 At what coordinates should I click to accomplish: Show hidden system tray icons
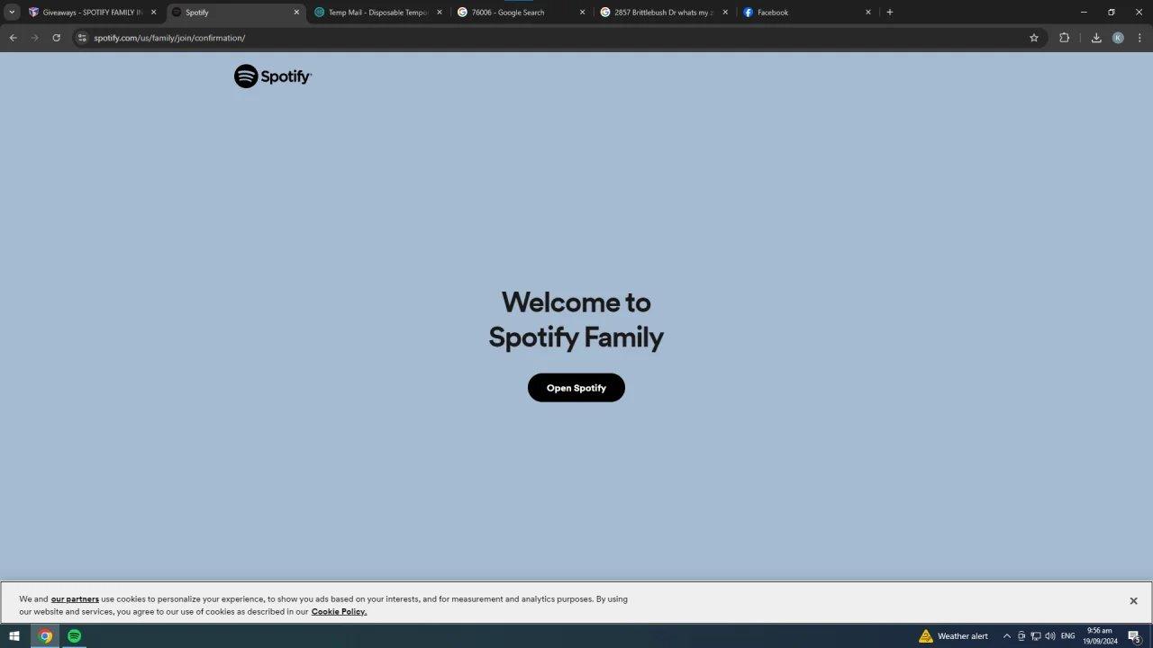[x=1007, y=636]
